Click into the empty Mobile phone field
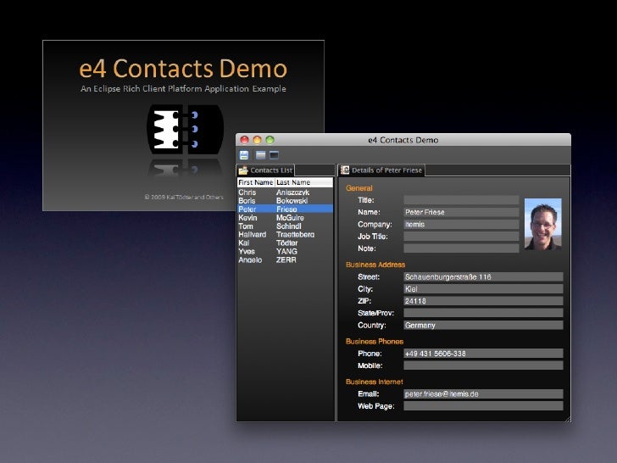This screenshot has width=617, height=463. 483,365
